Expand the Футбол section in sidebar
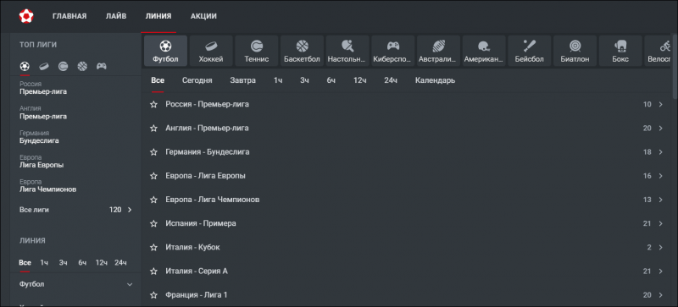This screenshot has width=678, height=307. pyautogui.click(x=75, y=284)
